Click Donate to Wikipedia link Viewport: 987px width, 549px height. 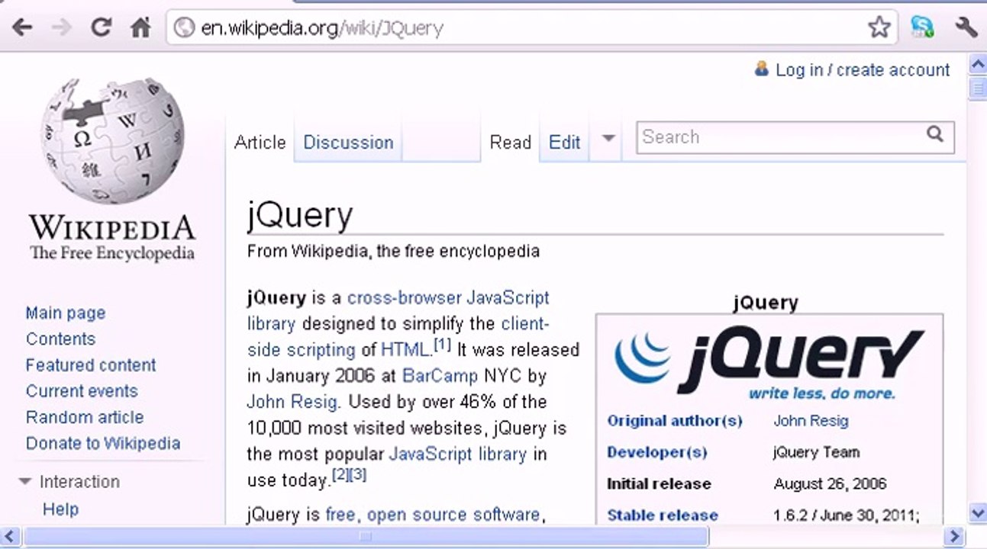point(103,443)
